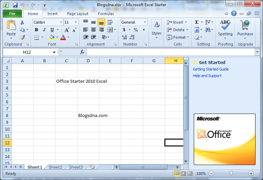
Task: Open Font Color dropdown arrow
Action: [x=68, y=37]
